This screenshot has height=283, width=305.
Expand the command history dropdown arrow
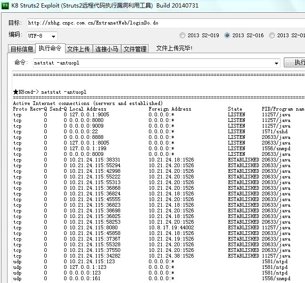[x=276, y=63]
